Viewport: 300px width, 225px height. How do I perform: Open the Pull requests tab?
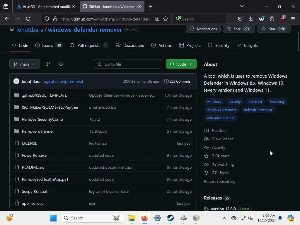point(89,45)
